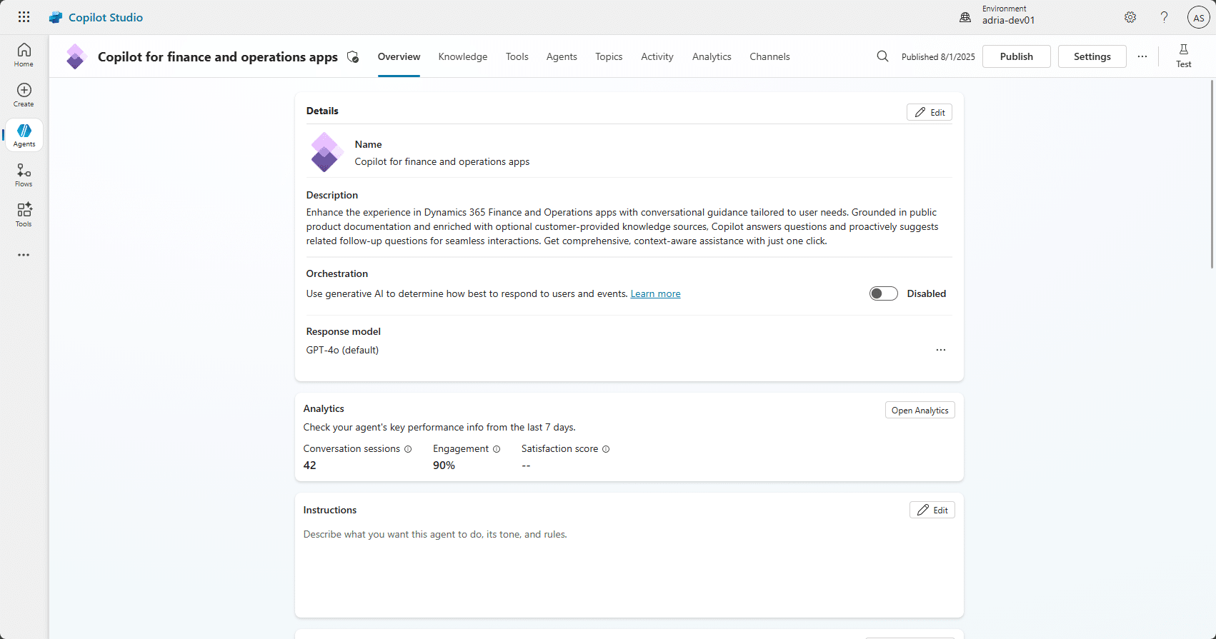The image size is (1216, 639).
Task: Switch to the Knowledge tab
Action: coord(463,56)
